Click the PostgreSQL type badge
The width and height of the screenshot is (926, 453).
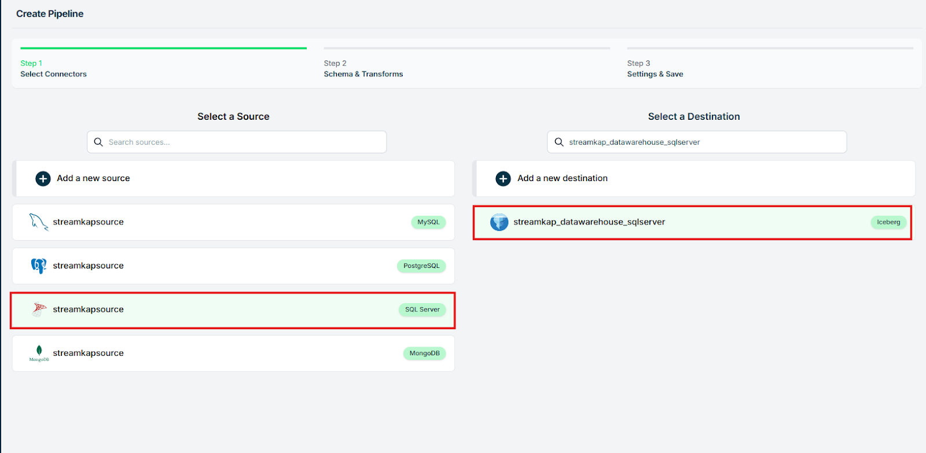[x=421, y=266]
